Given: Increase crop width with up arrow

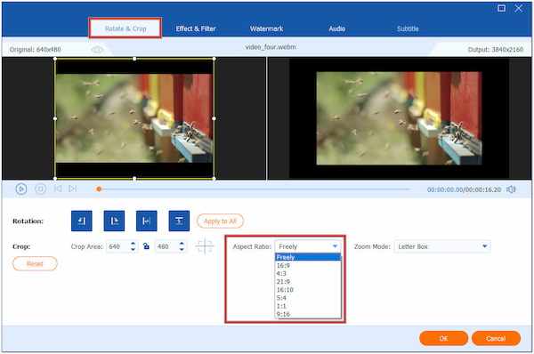Looking at the screenshot, I should pyautogui.click(x=133, y=244).
